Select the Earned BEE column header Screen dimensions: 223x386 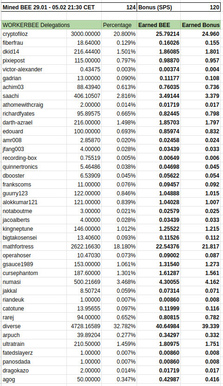pos(159,25)
